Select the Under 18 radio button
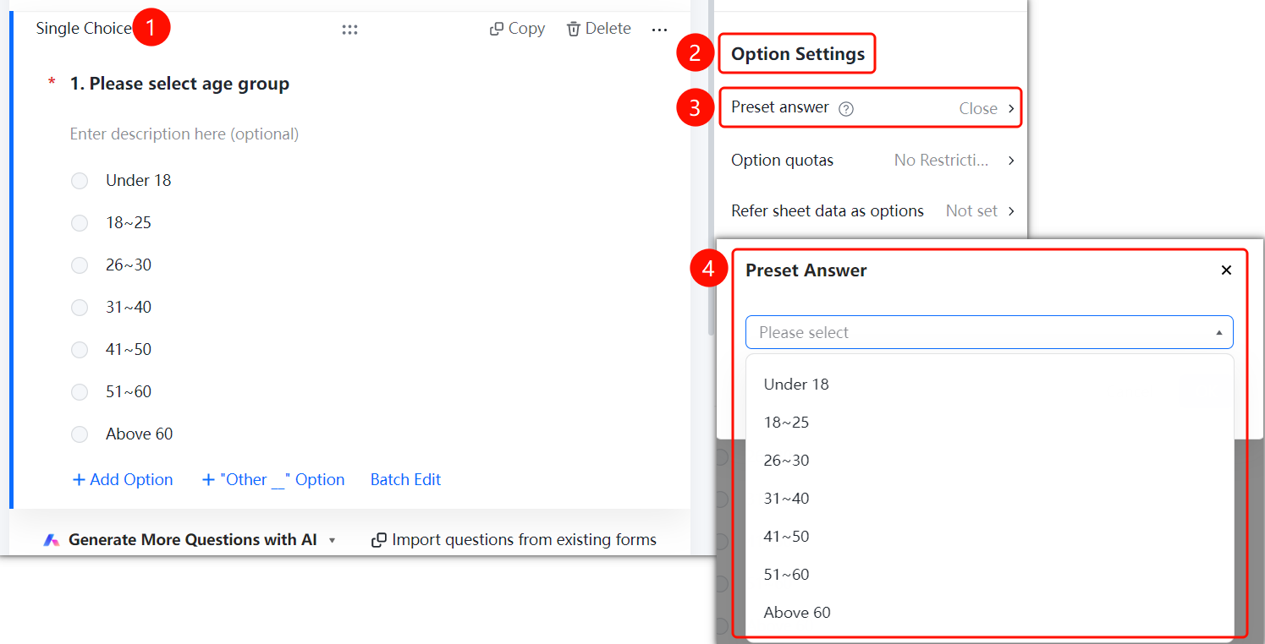The height and width of the screenshot is (644, 1265). [80, 181]
